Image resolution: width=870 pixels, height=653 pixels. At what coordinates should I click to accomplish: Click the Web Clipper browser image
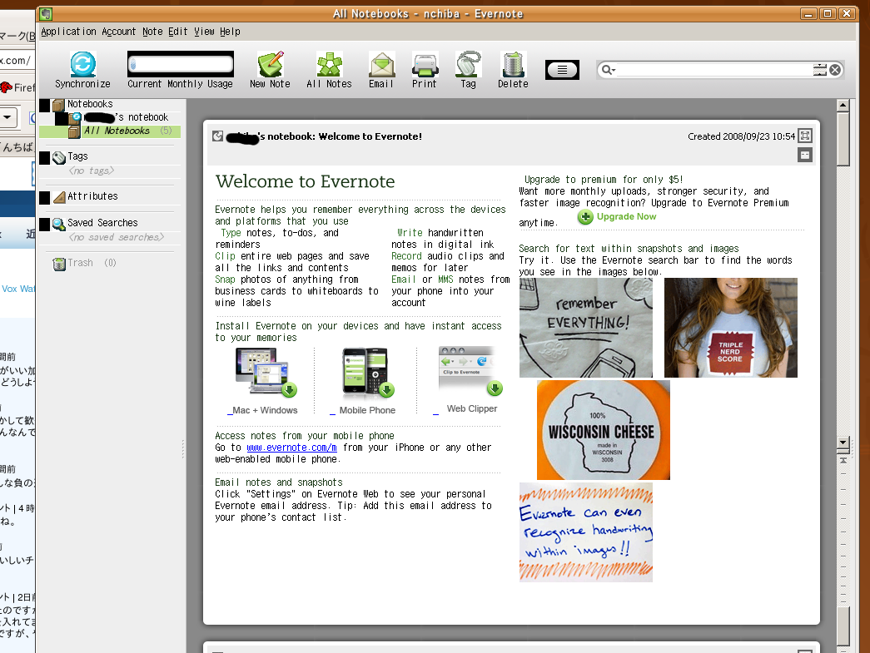point(470,372)
